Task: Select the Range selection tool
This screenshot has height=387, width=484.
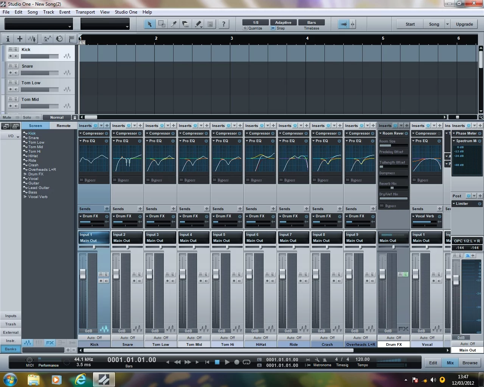Action: [161, 24]
